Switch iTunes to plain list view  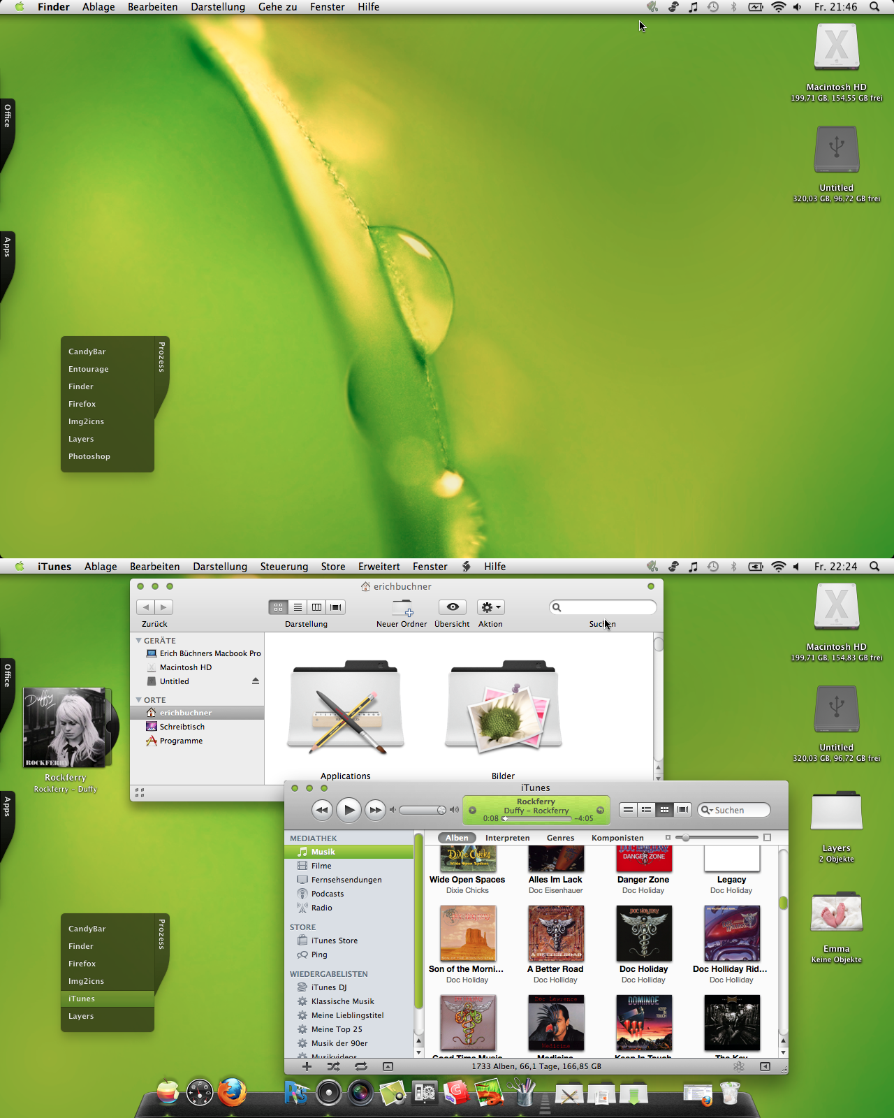[x=628, y=810]
